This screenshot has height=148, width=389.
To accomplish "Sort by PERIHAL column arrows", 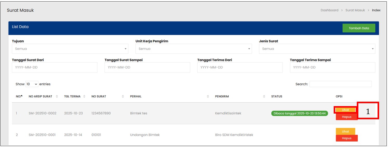I will pos(208,97).
